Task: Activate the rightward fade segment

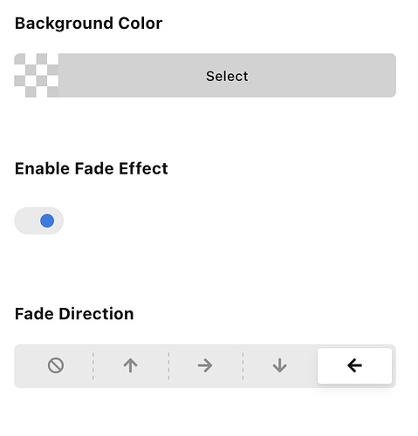Action: [205, 365]
